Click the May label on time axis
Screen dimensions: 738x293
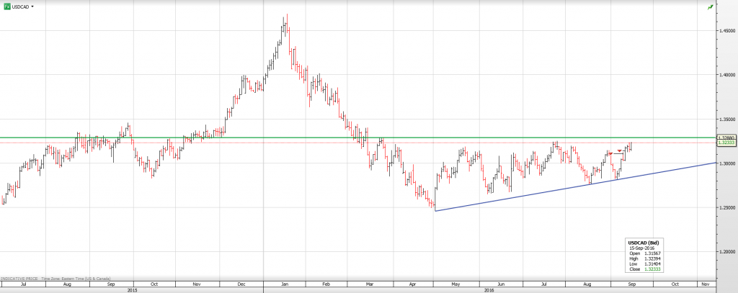pos(455,284)
